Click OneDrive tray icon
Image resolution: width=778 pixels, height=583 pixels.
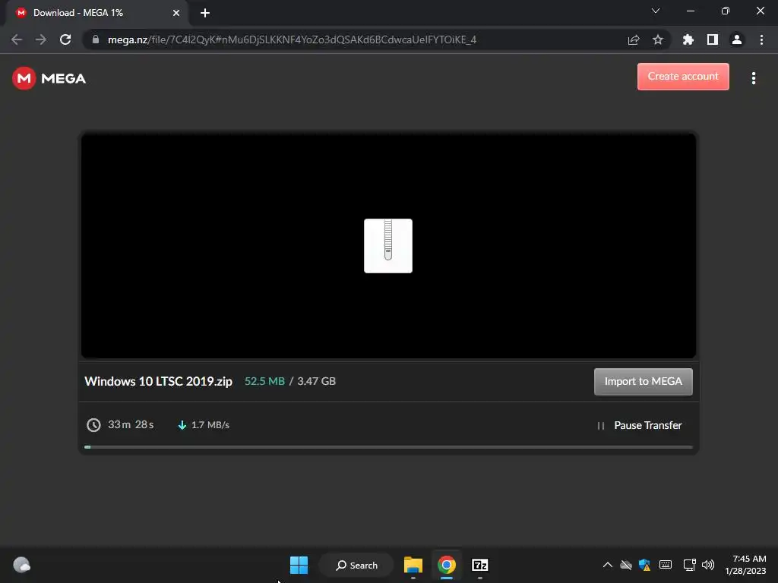pyautogui.click(x=626, y=565)
